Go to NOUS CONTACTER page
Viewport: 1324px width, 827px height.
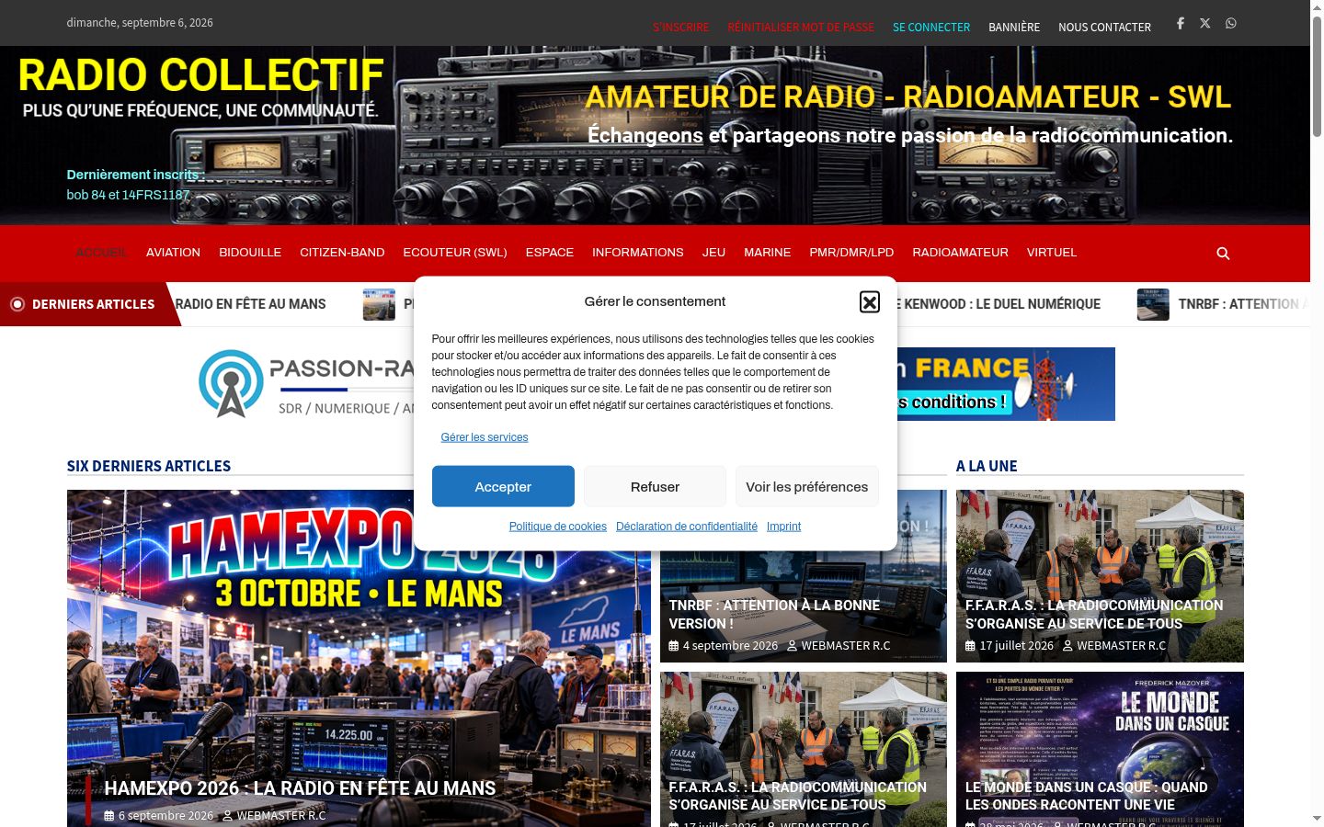point(1104,28)
